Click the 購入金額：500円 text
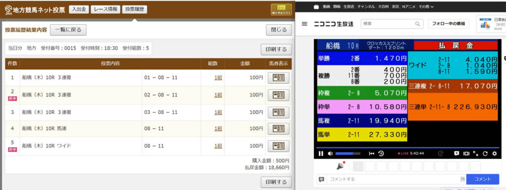506x190 pixels. [271, 160]
